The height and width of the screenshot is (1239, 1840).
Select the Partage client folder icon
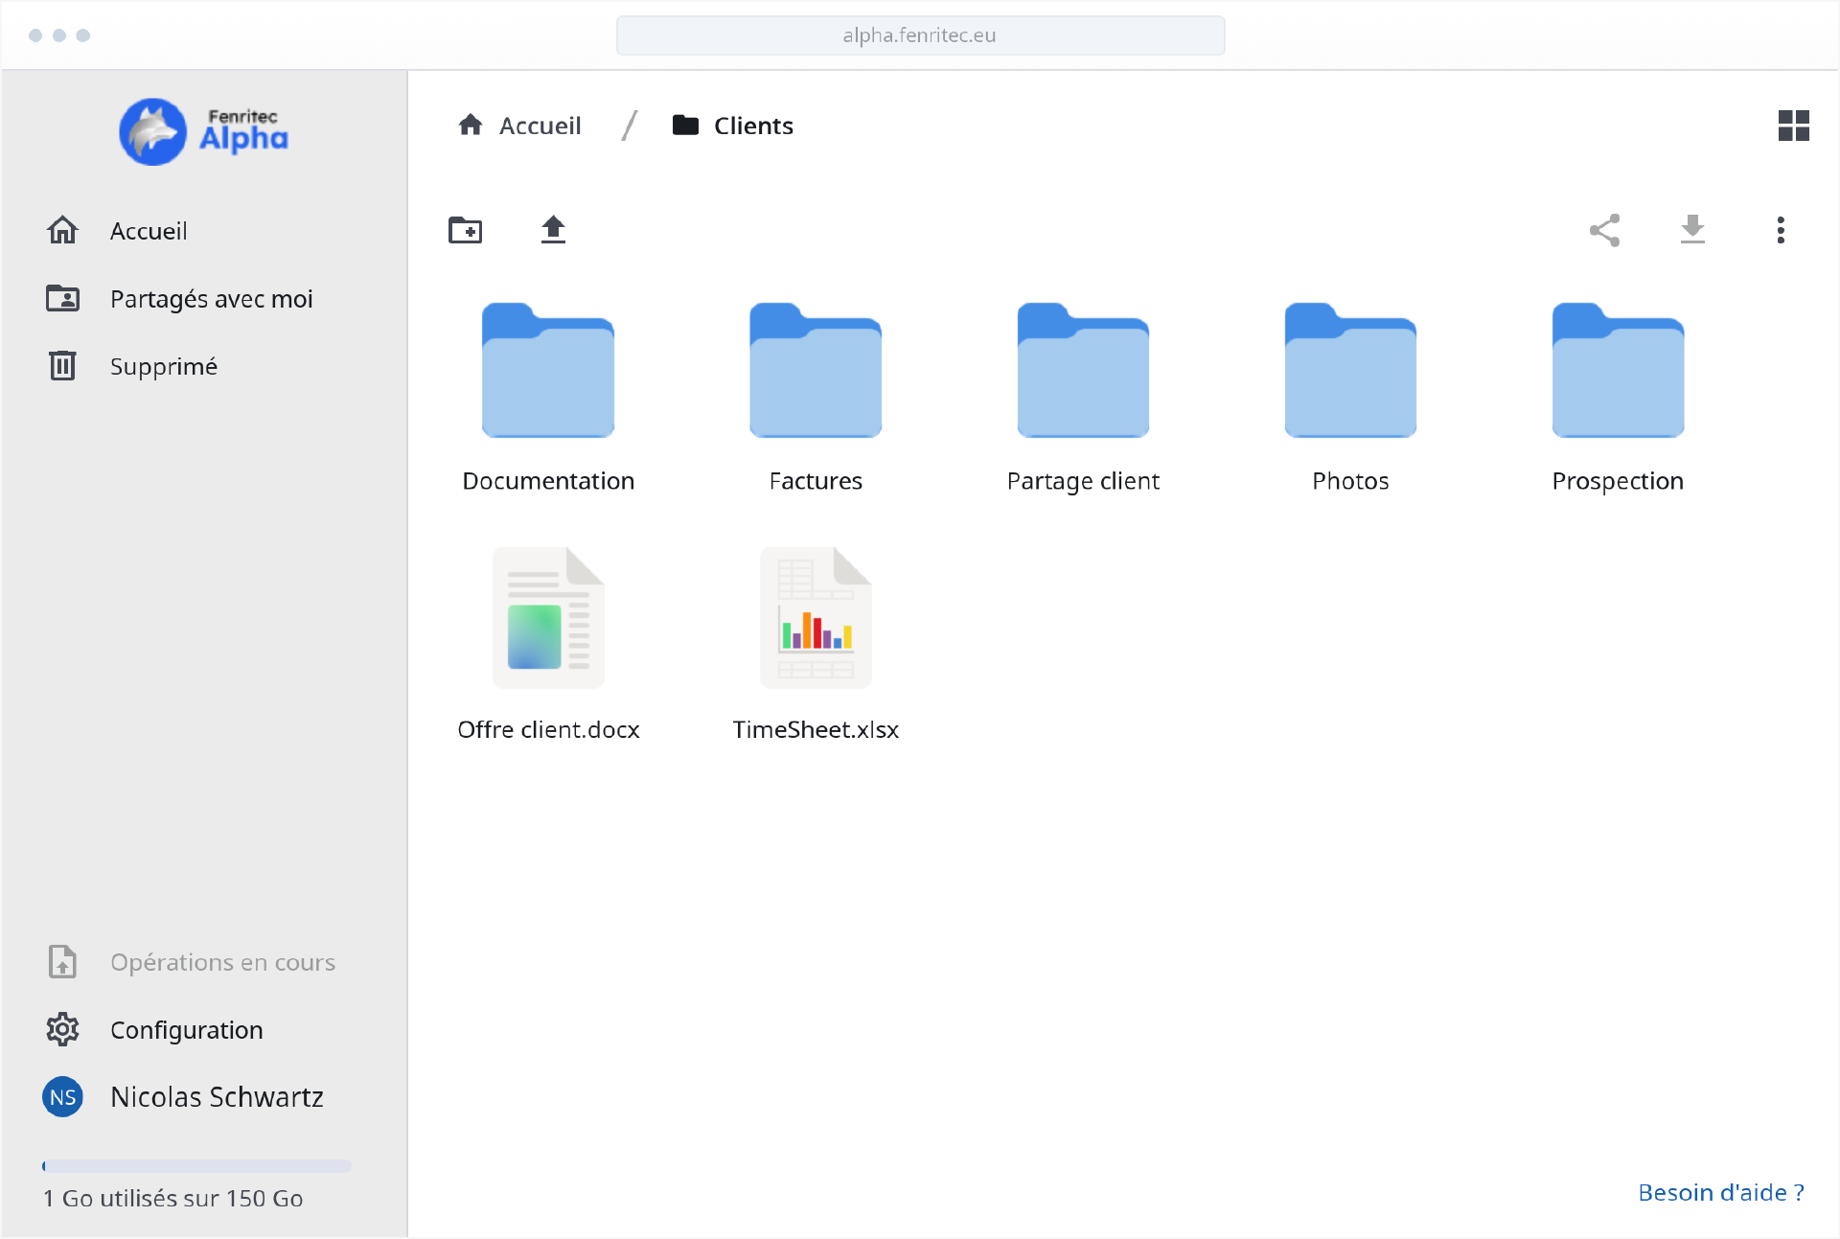point(1083,370)
